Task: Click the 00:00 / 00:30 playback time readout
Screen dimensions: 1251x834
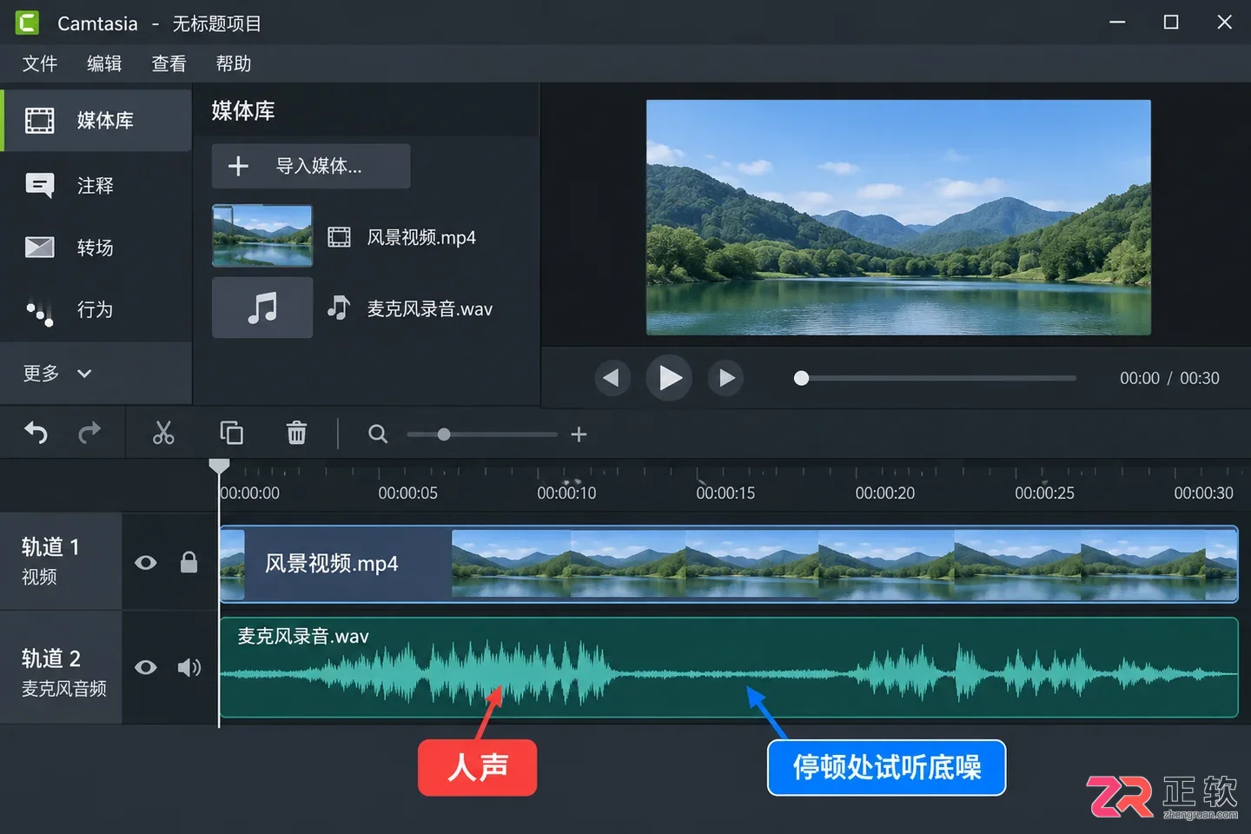Action: (1169, 378)
